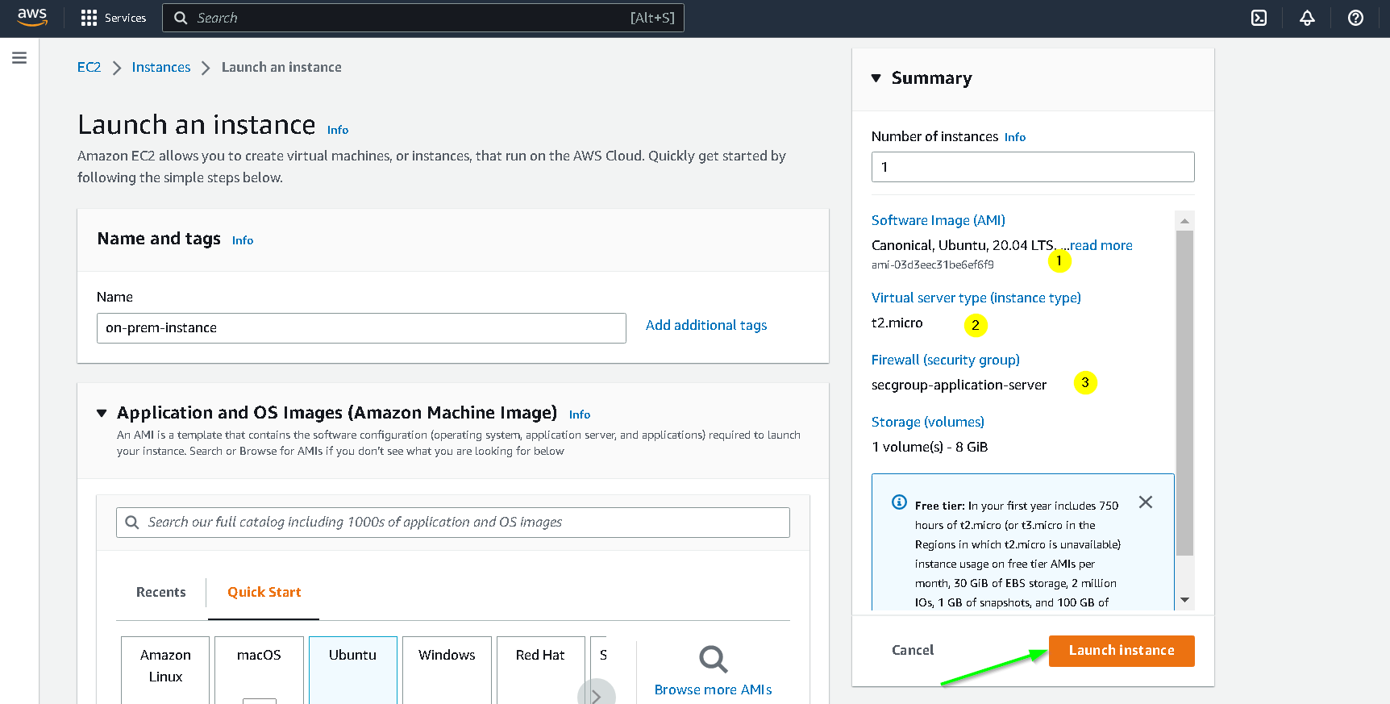The height and width of the screenshot is (704, 1390).
Task: Click the 1 volume(s) - 8 GiB text
Action: pos(930,447)
